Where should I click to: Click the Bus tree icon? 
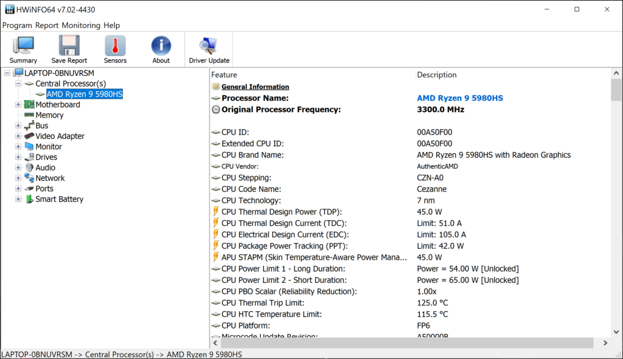[29, 125]
